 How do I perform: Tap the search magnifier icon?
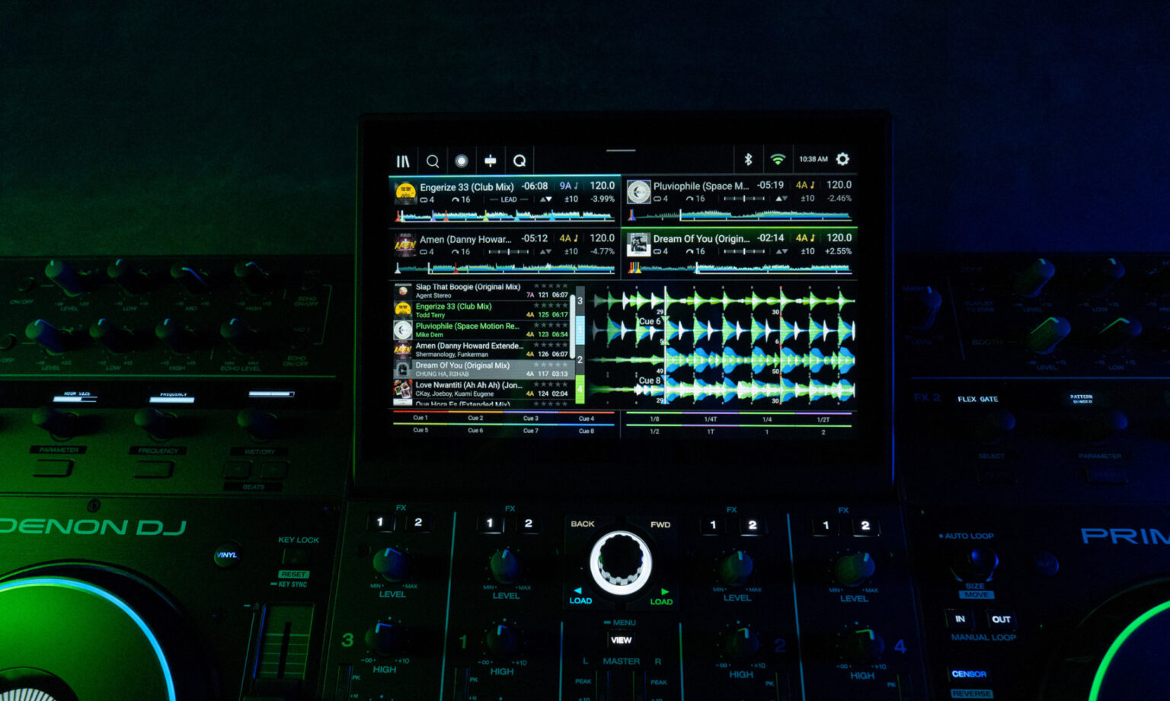(x=433, y=161)
